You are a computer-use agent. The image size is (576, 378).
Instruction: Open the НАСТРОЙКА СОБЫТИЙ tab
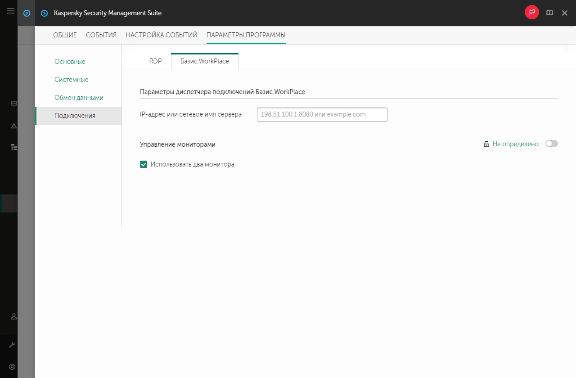click(162, 35)
